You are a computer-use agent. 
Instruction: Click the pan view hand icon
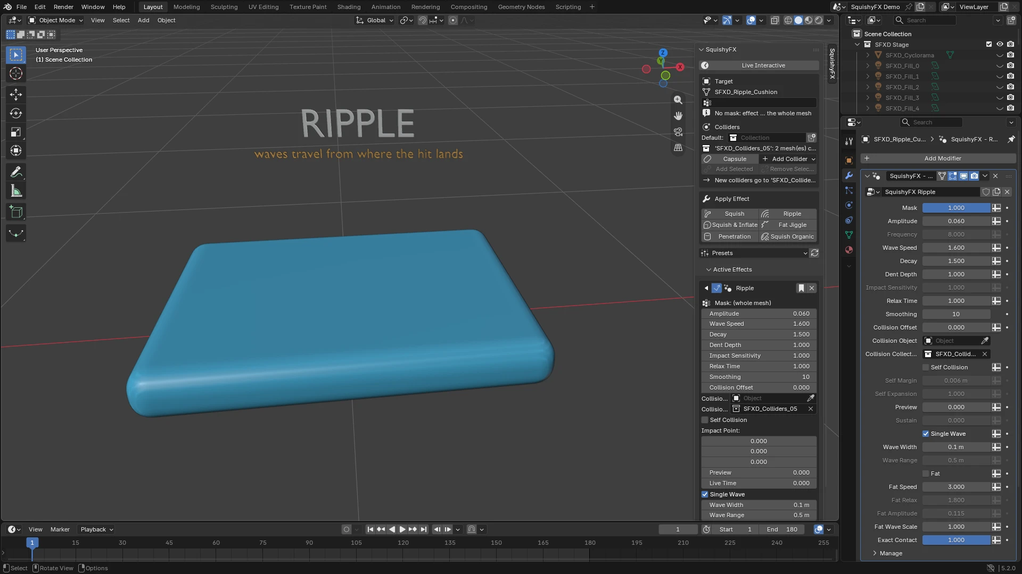pyautogui.click(x=678, y=116)
